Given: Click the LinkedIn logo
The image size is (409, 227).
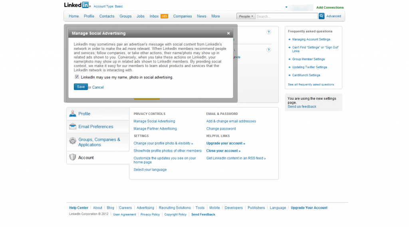Looking at the screenshot, I should pyautogui.click(x=77, y=5).
